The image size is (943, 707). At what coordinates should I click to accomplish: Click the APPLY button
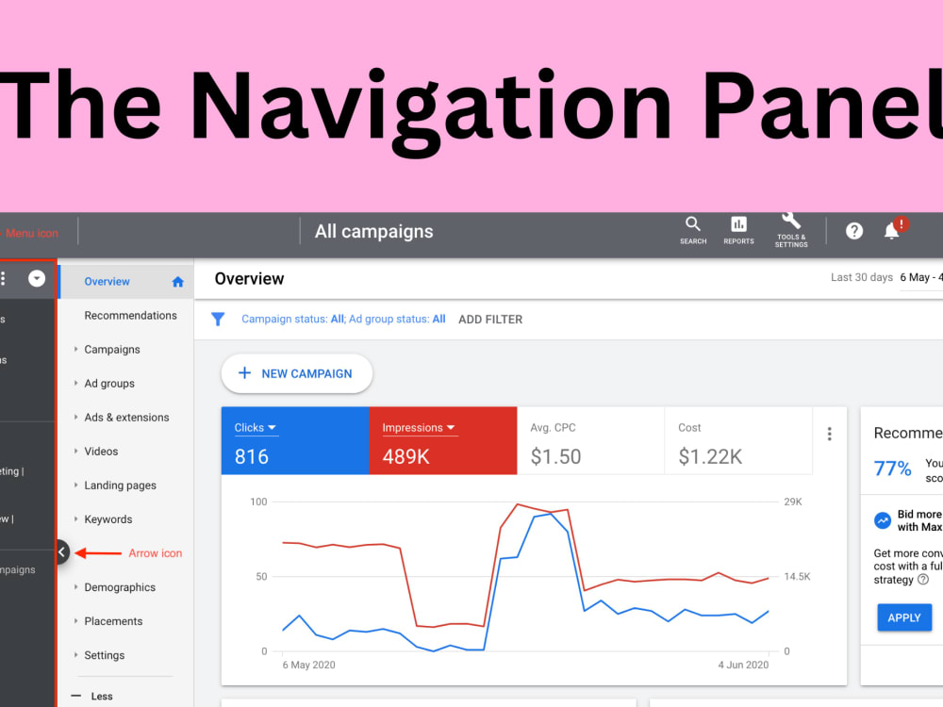(x=904, y=617)
